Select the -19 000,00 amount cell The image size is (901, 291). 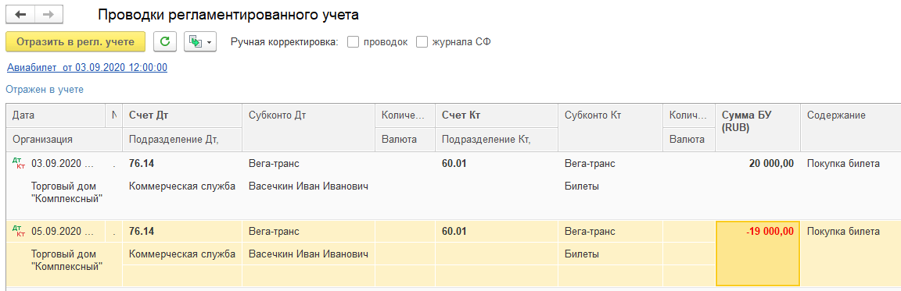click(x=757, y=253)
